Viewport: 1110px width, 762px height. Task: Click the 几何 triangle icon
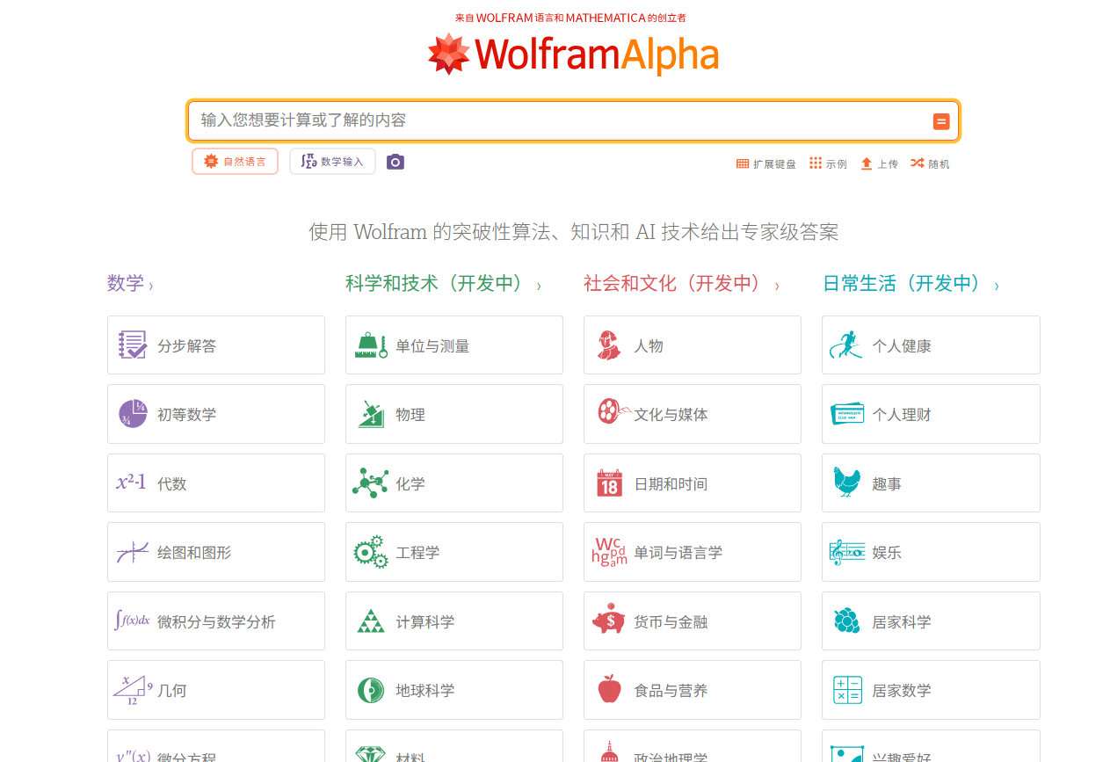coord(133,690)
